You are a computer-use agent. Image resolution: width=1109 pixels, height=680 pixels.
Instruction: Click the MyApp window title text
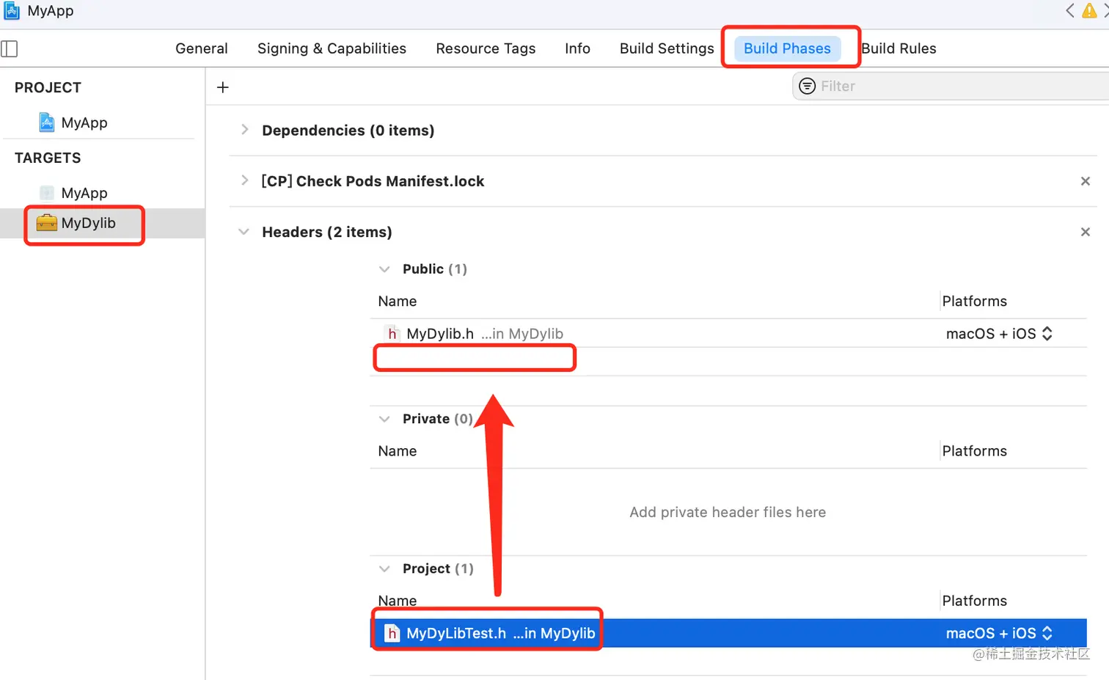(x=51, y=10)
